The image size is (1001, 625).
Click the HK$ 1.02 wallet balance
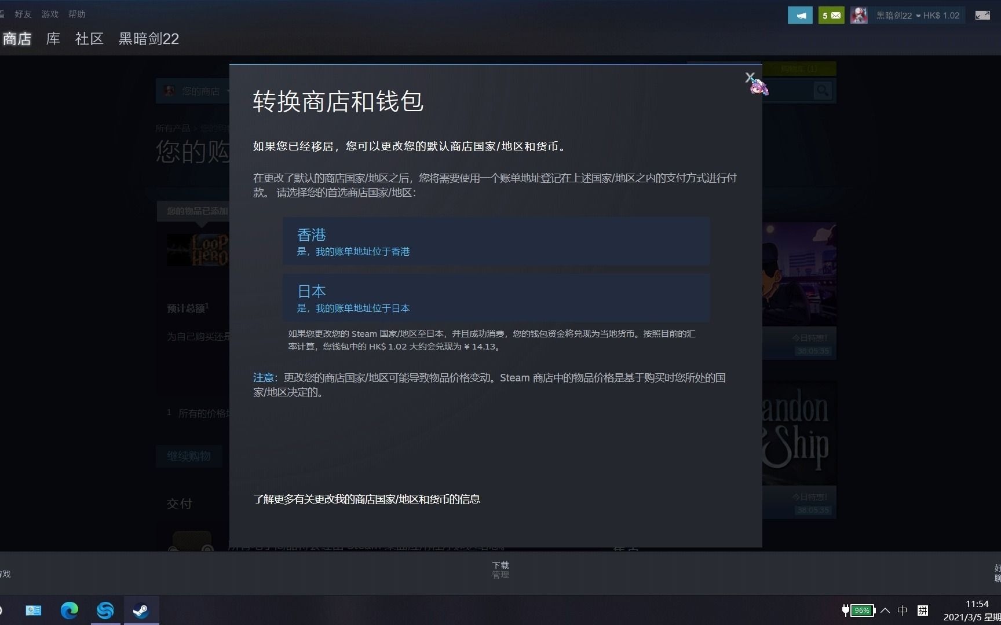click(x=942, y=16)
